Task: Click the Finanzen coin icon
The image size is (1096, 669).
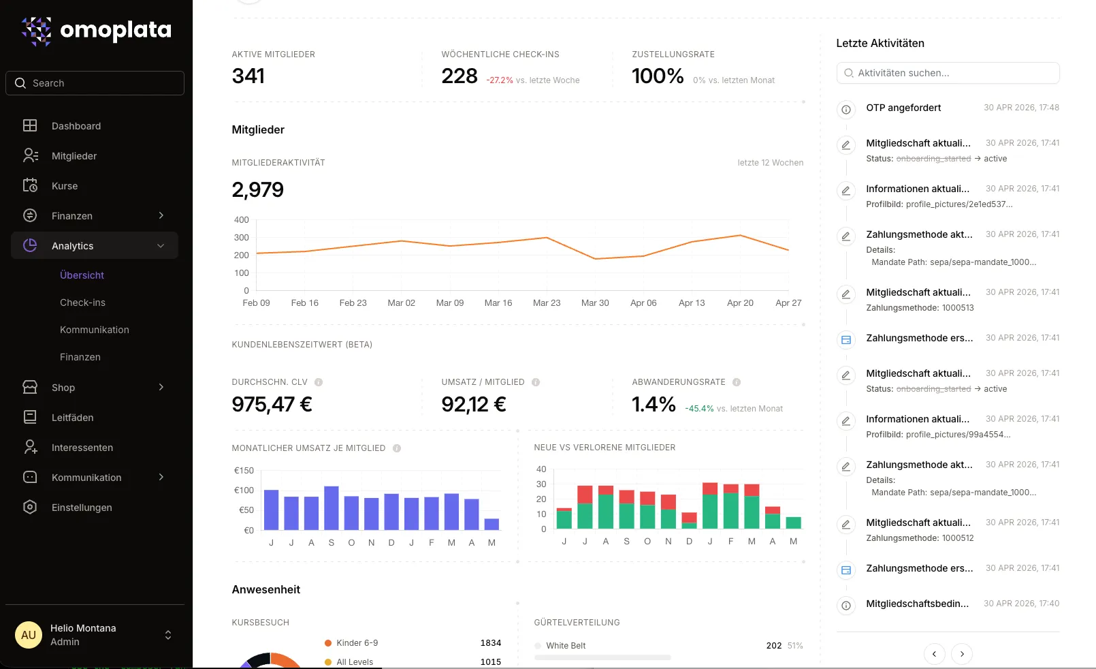Action: point(30,216)
